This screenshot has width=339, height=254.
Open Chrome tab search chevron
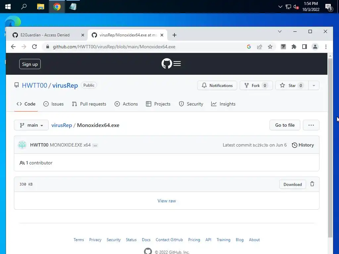[279, 31]
